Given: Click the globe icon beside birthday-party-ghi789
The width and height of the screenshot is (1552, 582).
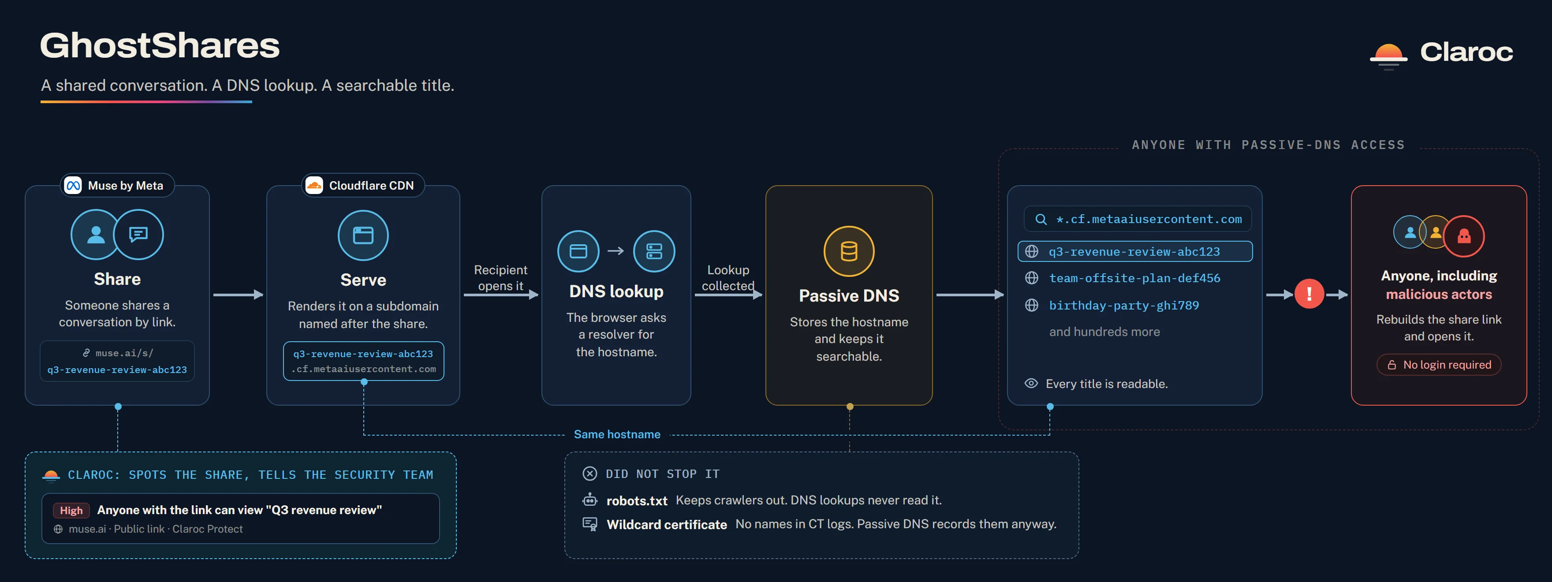Looking at the screenshot, I should click(x=1031, y=306).
